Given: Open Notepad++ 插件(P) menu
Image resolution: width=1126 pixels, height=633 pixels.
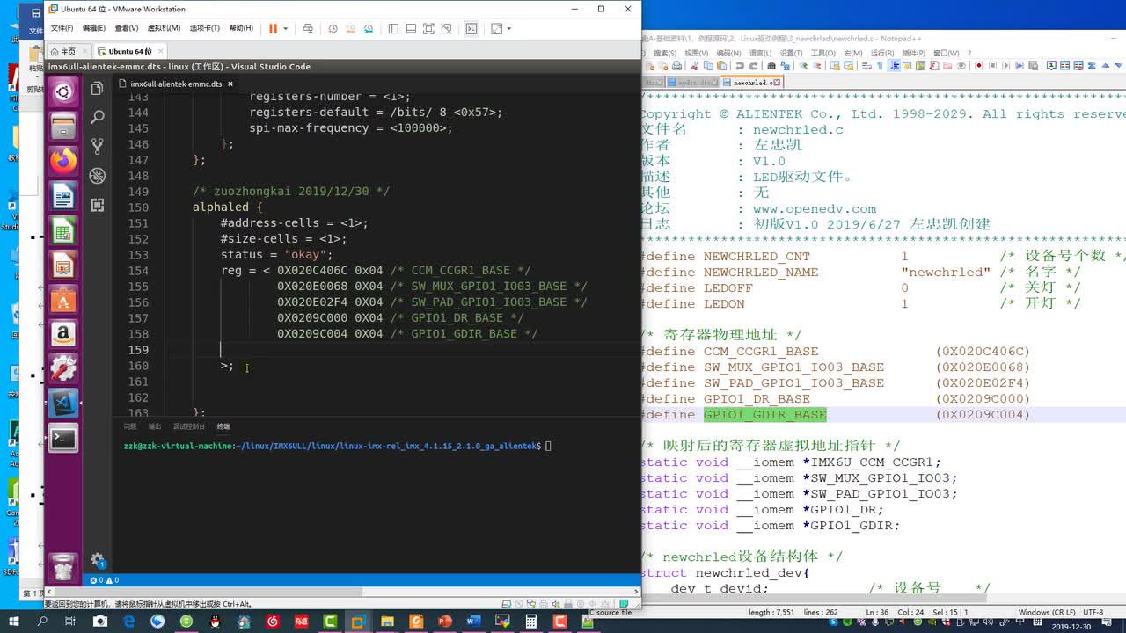Looking at the screenshot, I should pyautogui.click(x=914, y=53).
